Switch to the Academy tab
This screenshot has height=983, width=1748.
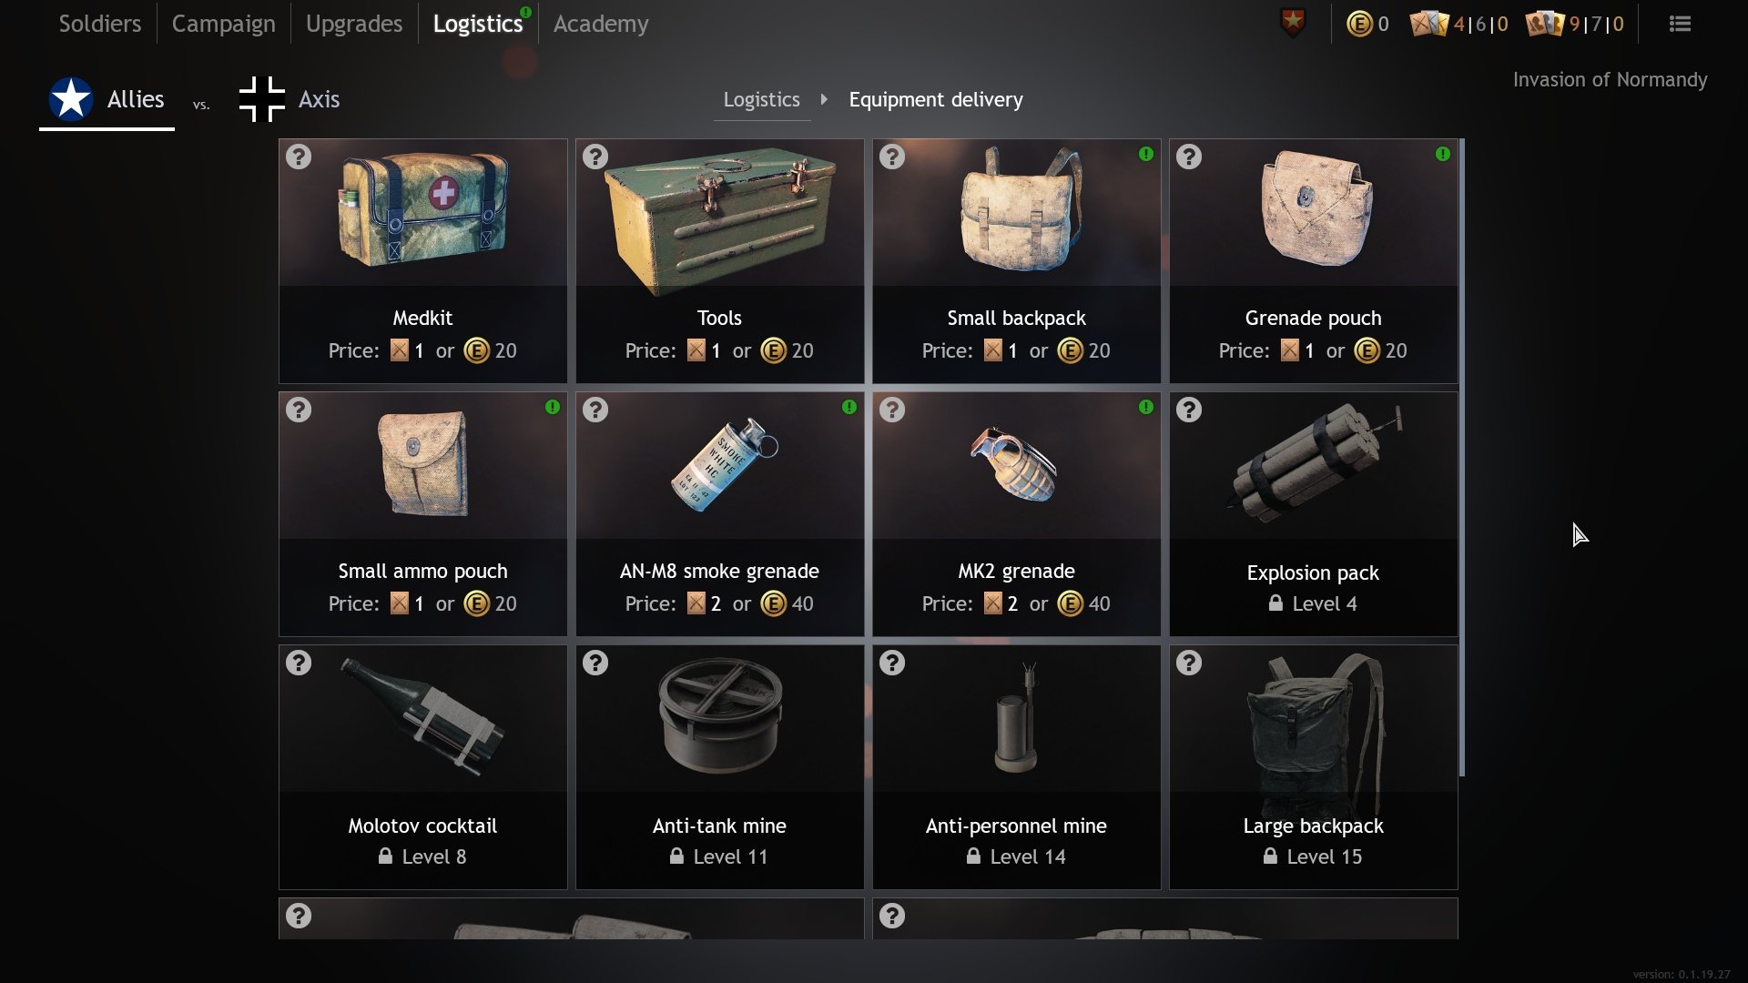tap(601, 24)
